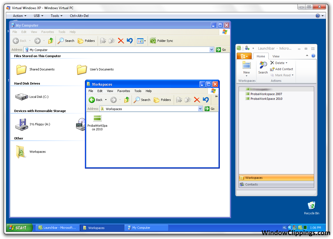Expand toolbar overflow chevron in Workspaces window
The height and width of the screenshot is (239, 333).
(216, 96)
